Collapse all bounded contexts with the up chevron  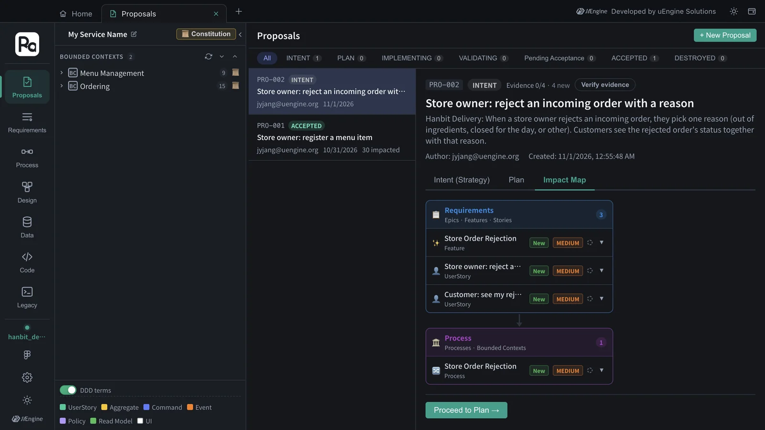(235, 56)
